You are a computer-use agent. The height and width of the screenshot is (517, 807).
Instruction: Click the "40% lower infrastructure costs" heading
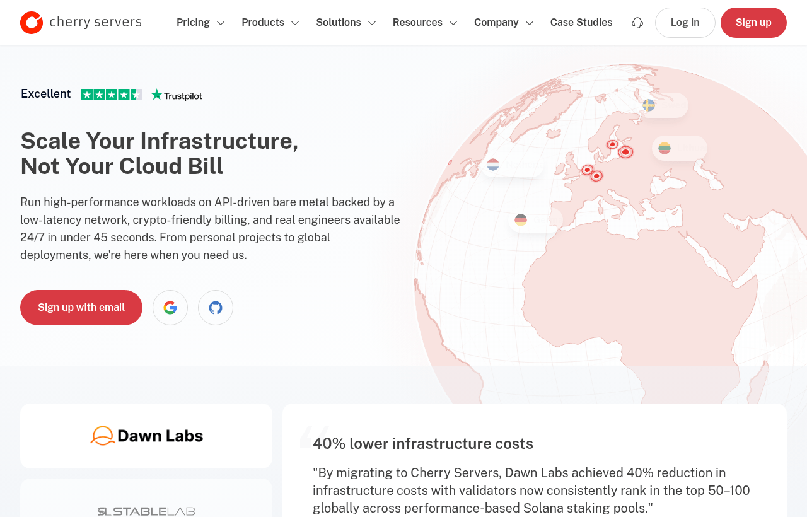423,444
